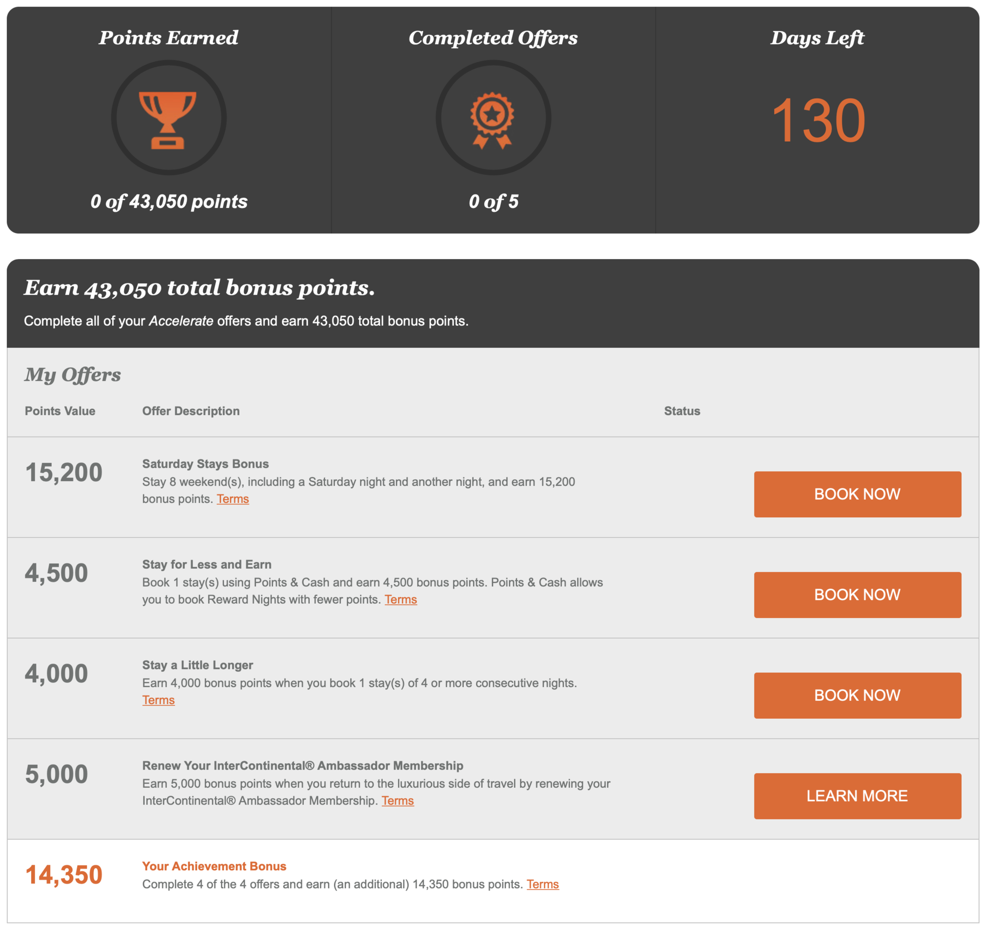The width and height of the screenshot is (988, 930).
Task: Select the Stay for Less and Earn title
Action: pyautogui.click(x=207, y=565)
